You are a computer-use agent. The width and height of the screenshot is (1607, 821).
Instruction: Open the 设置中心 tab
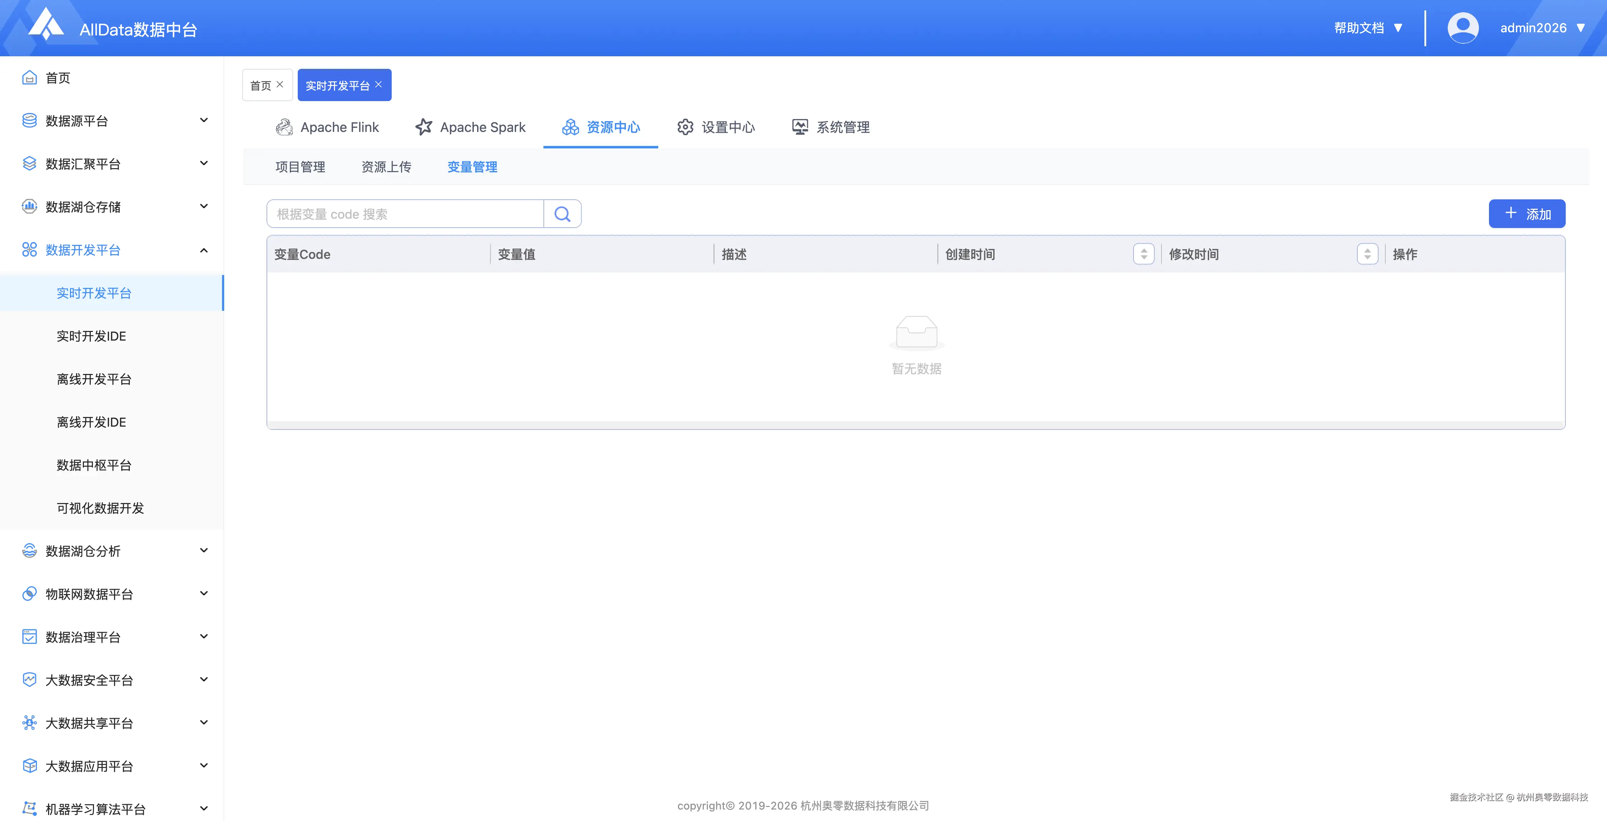[x=716, y=127]
